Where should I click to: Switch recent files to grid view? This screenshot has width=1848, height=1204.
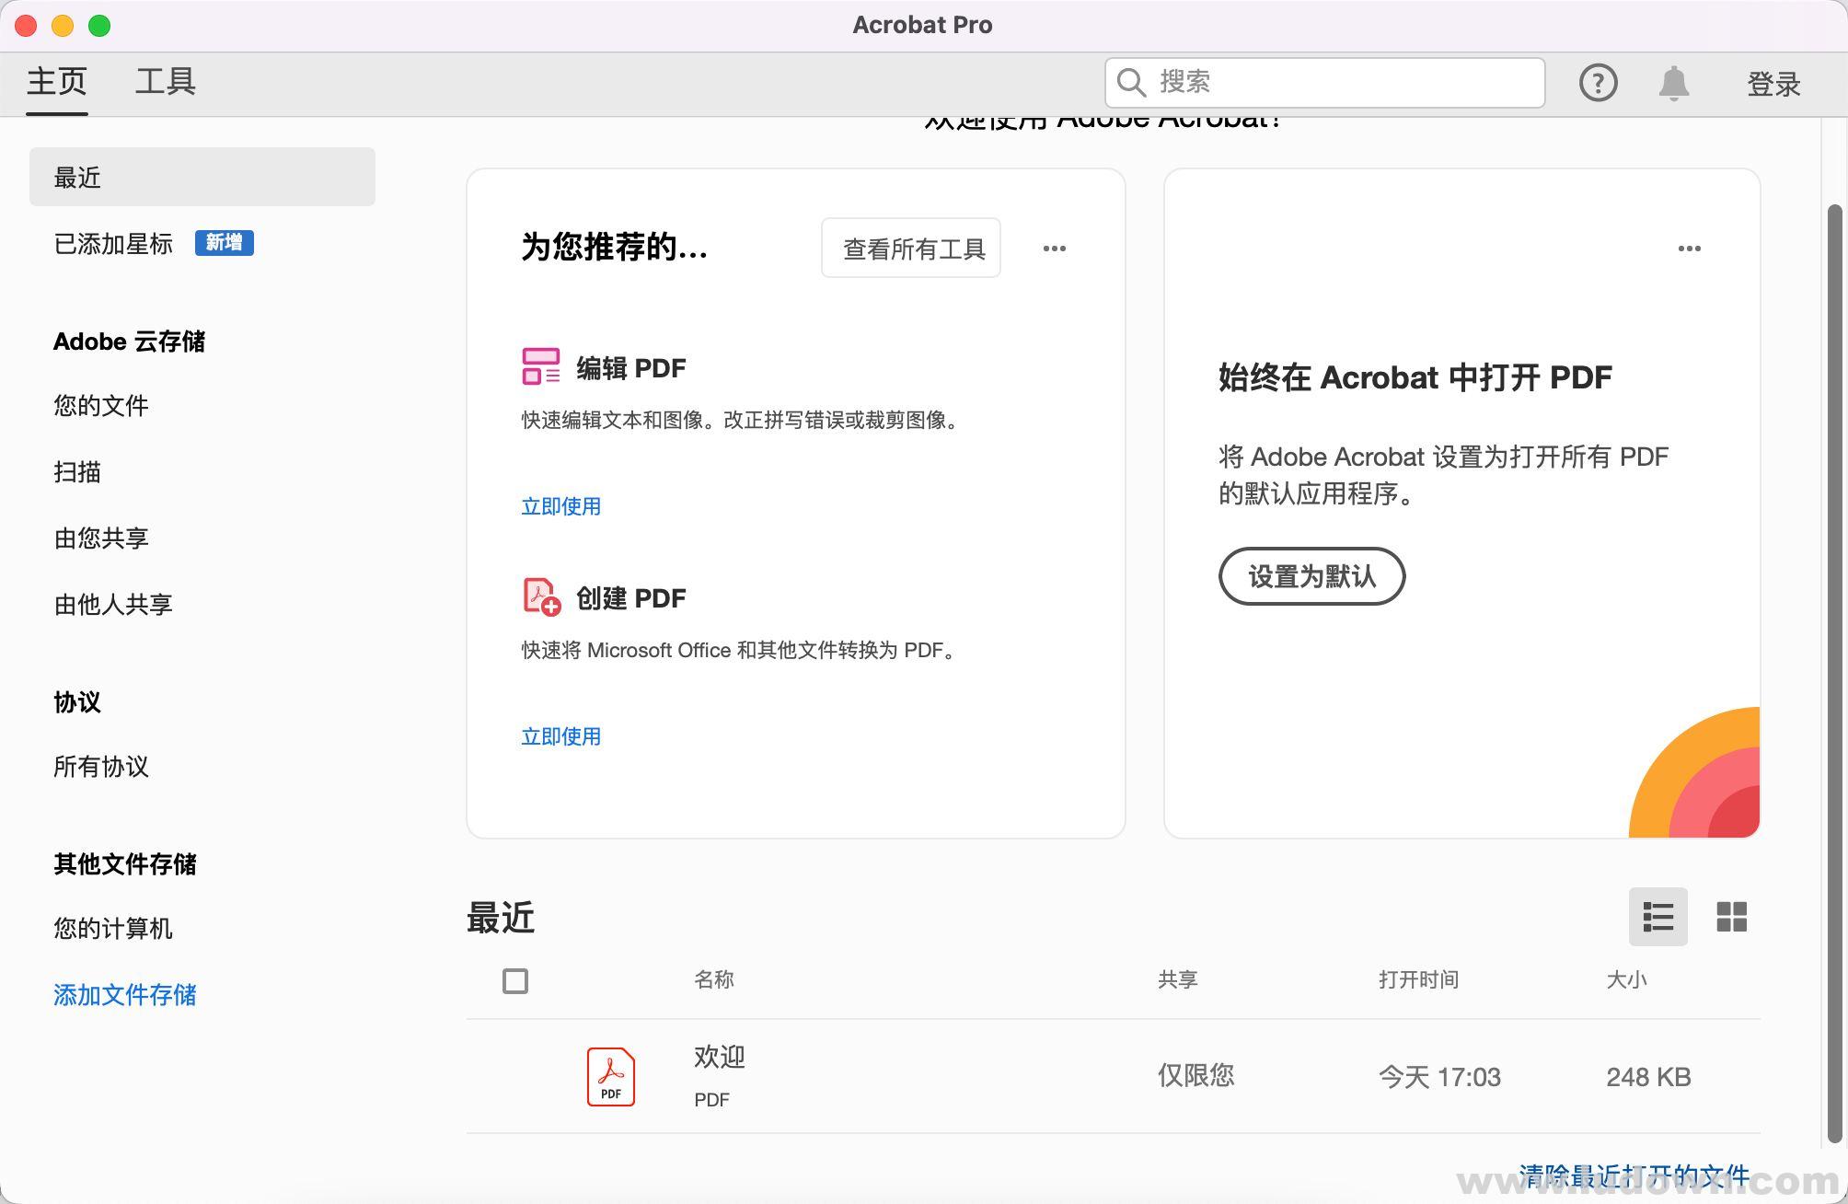pyautogui.click(x=1731, y=917)
